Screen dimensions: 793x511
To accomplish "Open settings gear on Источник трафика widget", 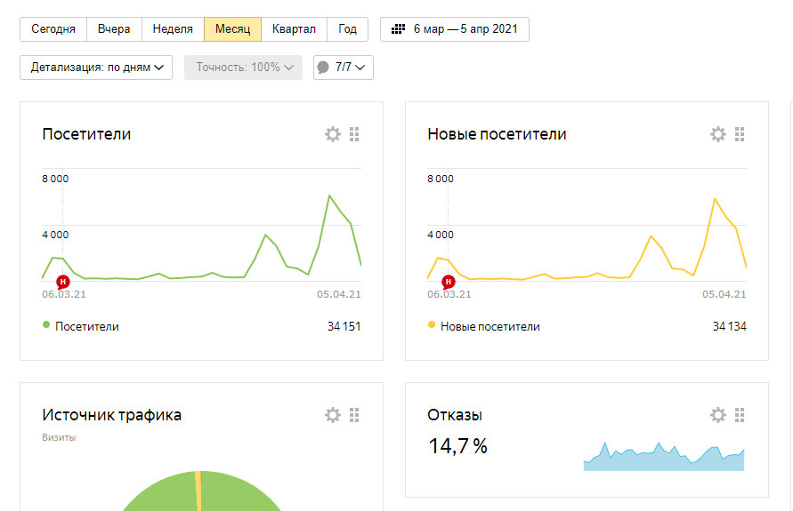I will [x=333, y=415].
